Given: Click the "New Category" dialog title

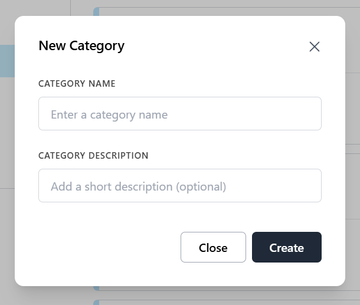Looking at the screenshot, I should [81, 45].
